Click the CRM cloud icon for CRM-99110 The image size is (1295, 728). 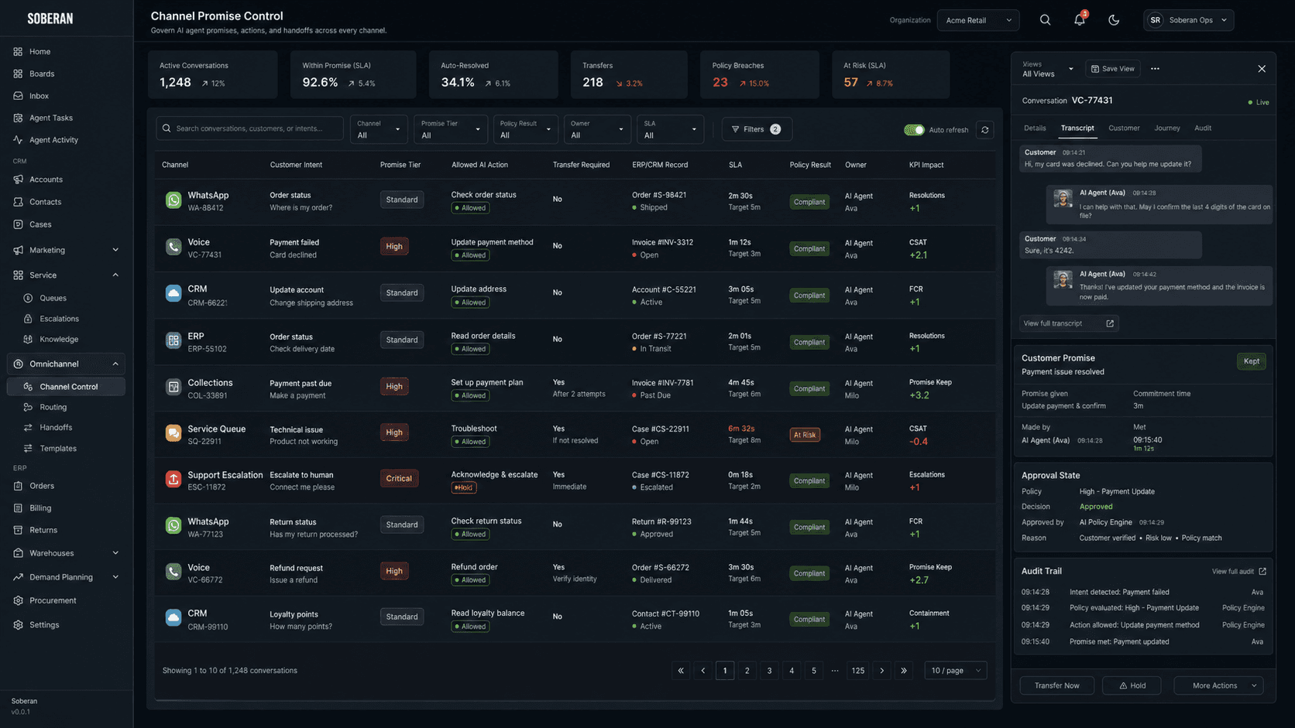(173, 618)
